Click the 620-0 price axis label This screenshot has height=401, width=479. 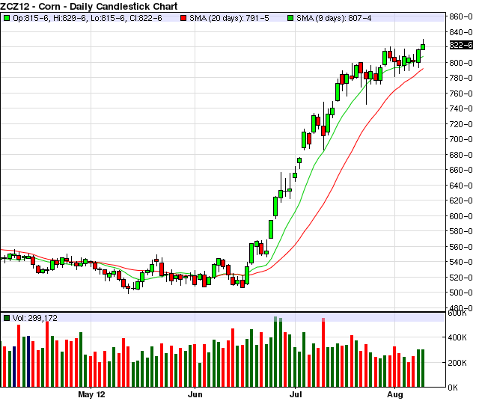[461, 200]
